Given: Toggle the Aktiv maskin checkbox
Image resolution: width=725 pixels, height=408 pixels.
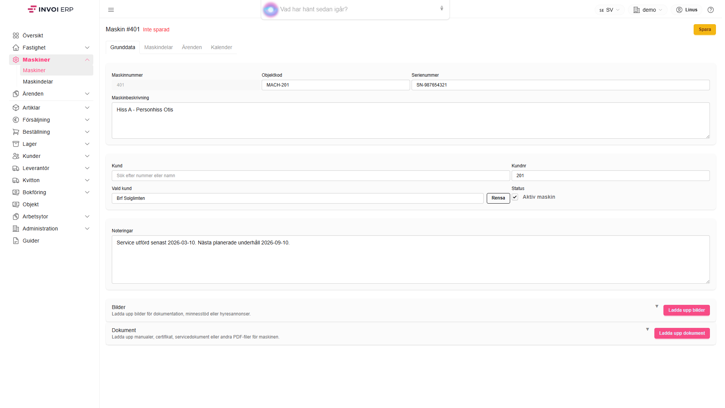Looking at the screenshot, I should (515, 197).
